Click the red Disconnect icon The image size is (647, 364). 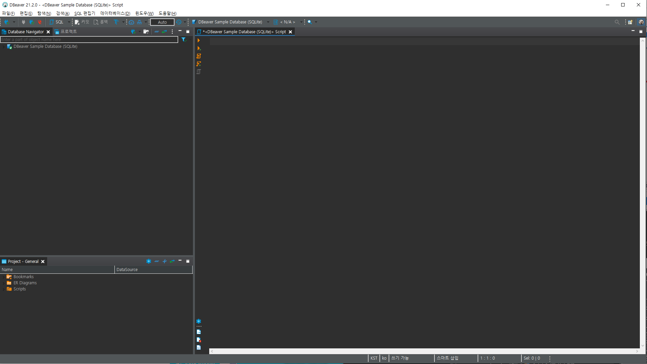point(40,22)
